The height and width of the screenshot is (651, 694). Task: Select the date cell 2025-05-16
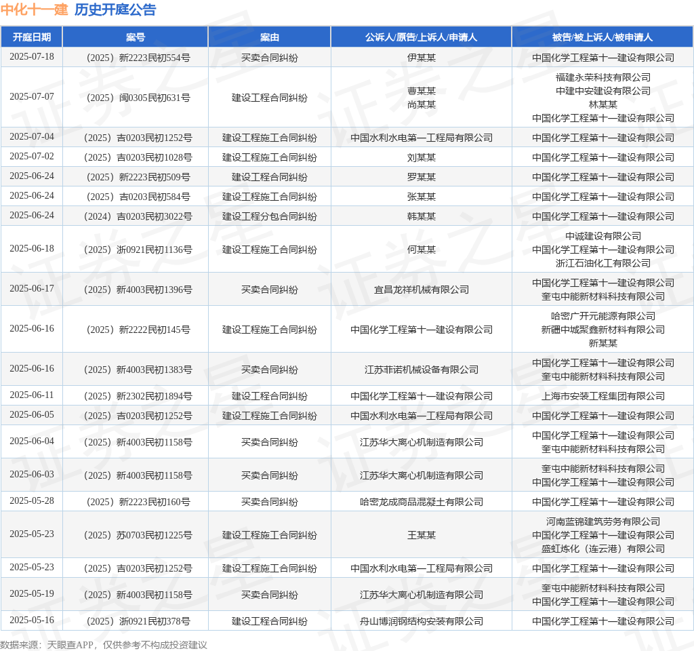point(32,620)
